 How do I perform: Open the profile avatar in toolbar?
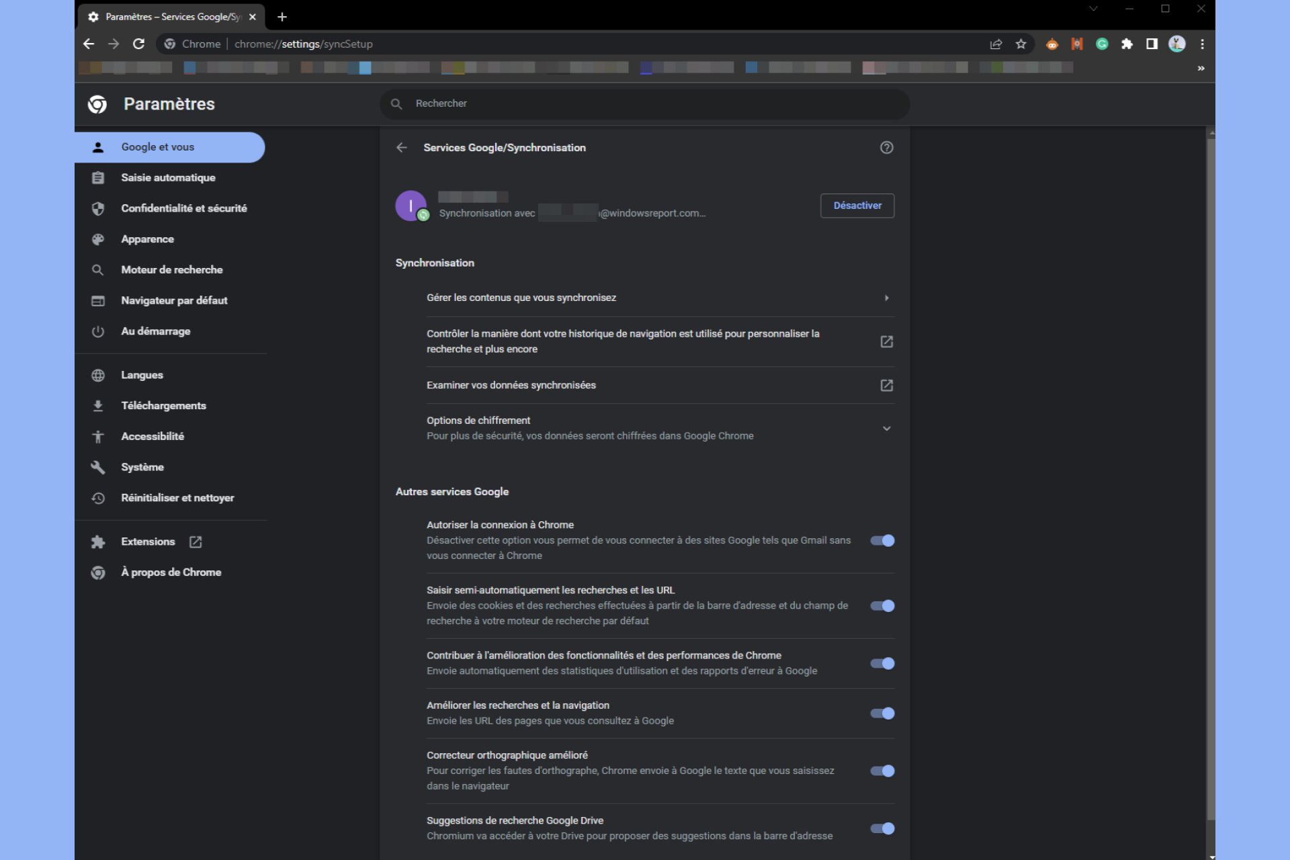pyautogui.click(x=1176, y=44)
